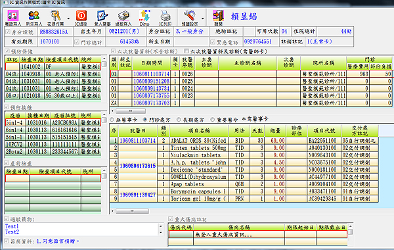Open prescription date 1060804173615 link
Image resolution: width=394 pixels, height=250 pixels.
pos(138,166)
